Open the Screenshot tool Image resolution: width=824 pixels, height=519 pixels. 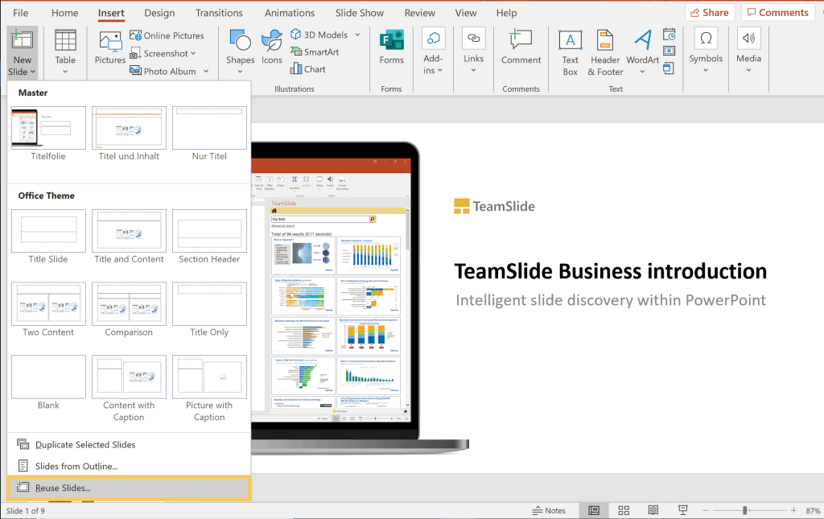pyautogui.click(x=163, y=53)
